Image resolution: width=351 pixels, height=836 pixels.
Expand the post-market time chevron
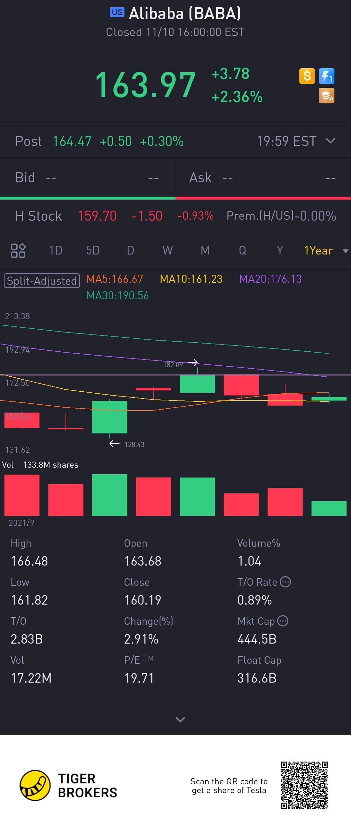click(330, 141)
